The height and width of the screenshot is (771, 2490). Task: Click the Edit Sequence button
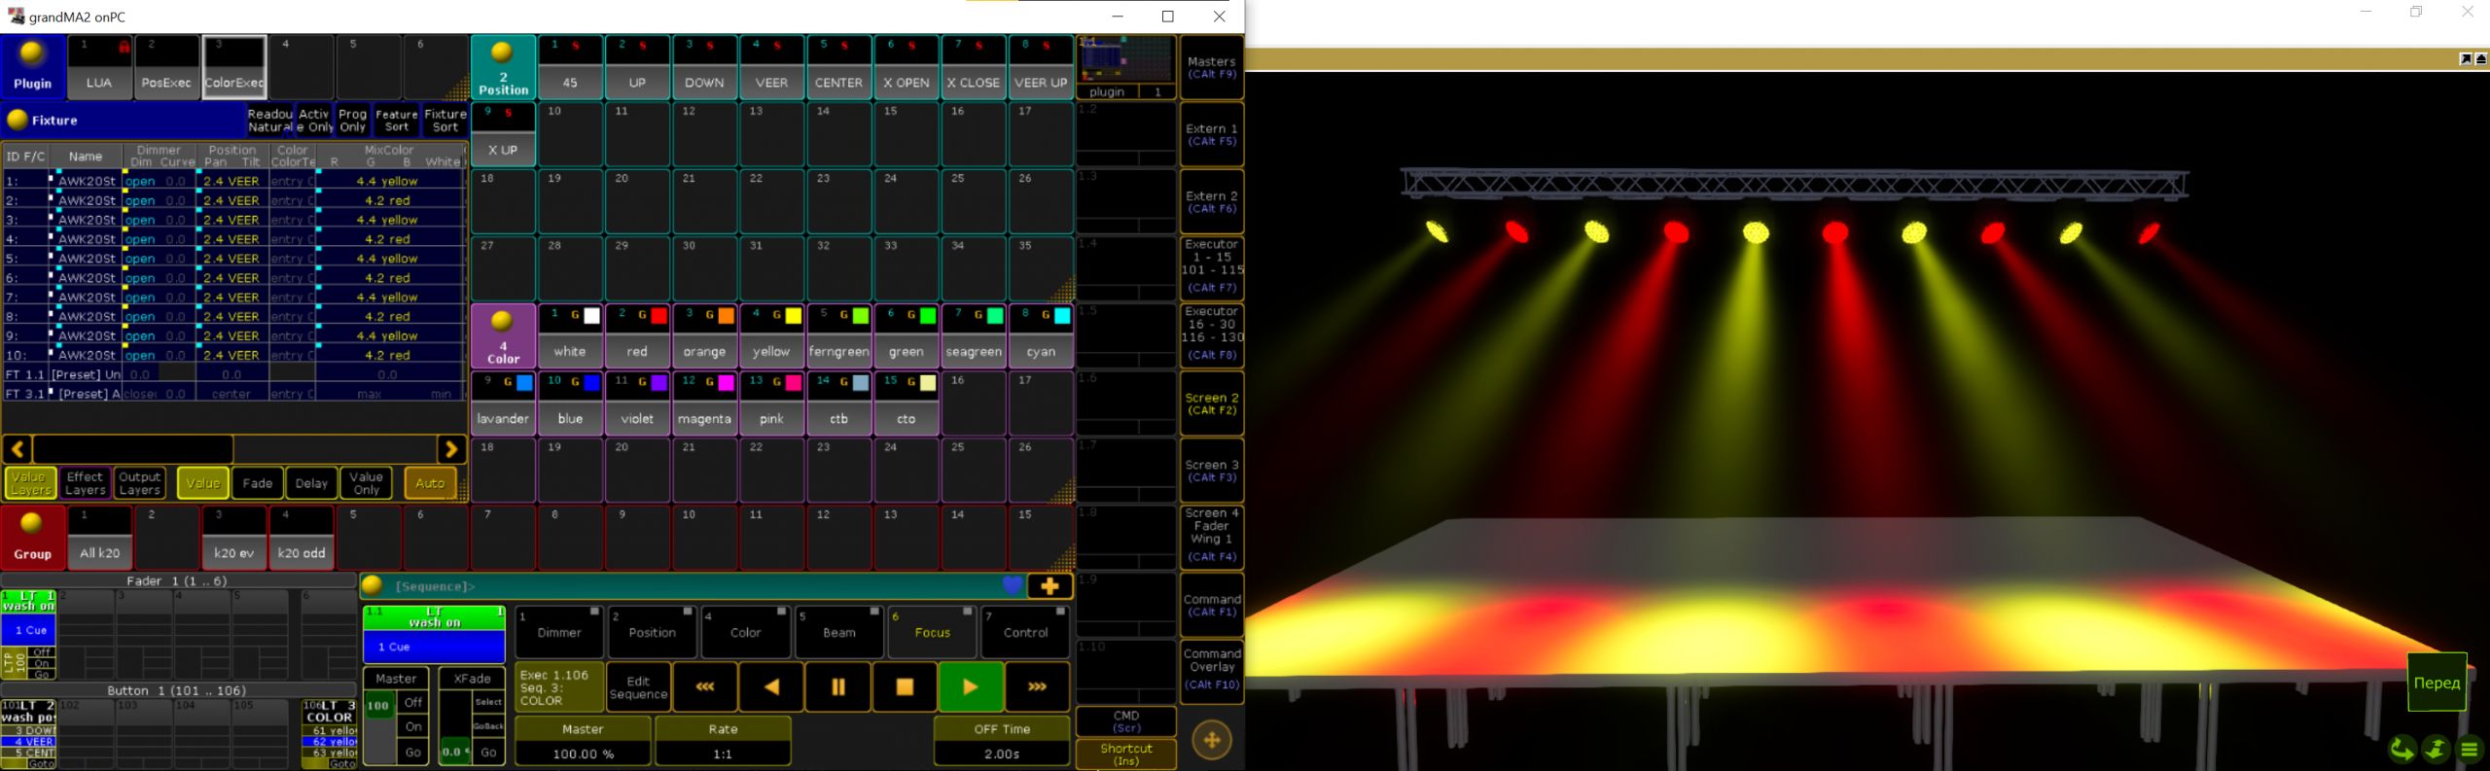pos(638,687)
